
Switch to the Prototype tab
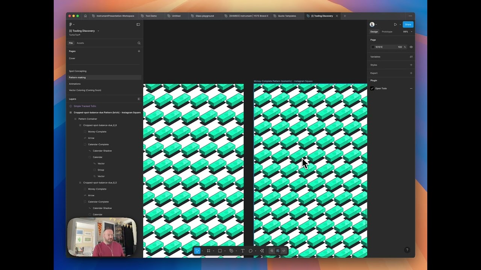(x=387, y=32)
